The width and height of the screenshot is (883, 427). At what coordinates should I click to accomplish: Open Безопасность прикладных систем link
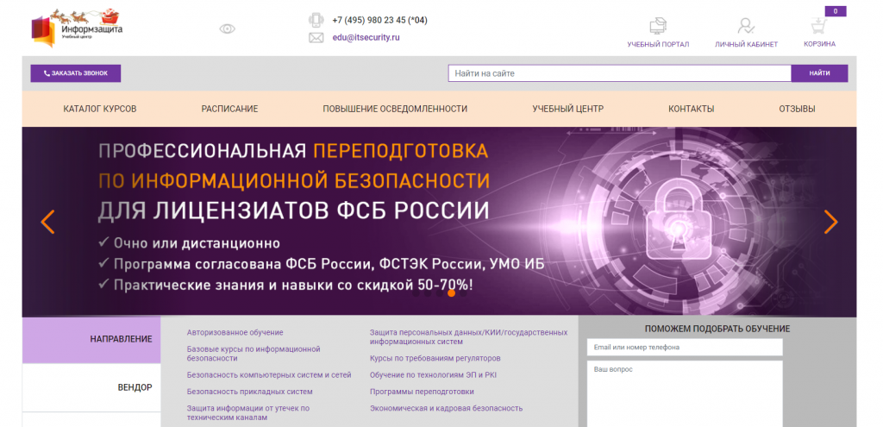click(x=249, y=392)
